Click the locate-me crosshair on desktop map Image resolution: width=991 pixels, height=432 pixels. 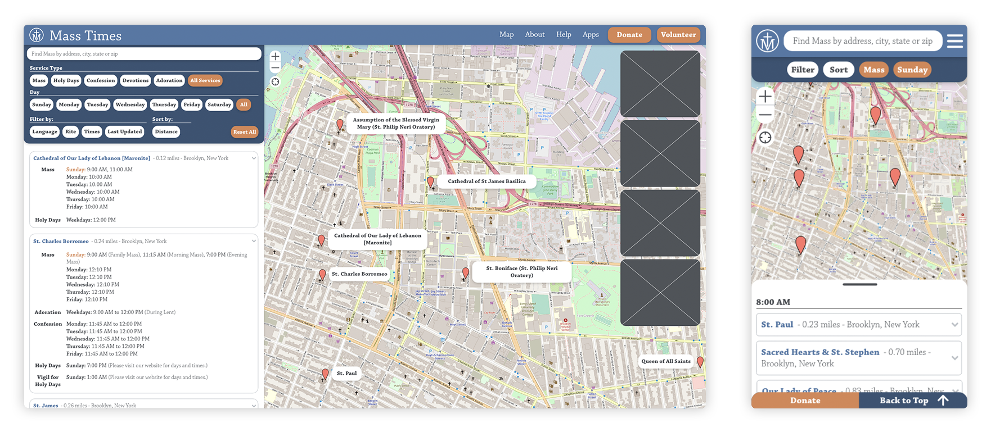(275, 82)
